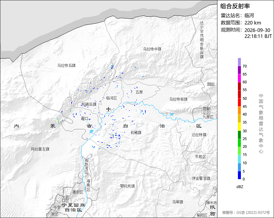The width and height of the screenshot is (274, 218).
Task: Click the 榆阳区 map label
Action: pos(202,215)
